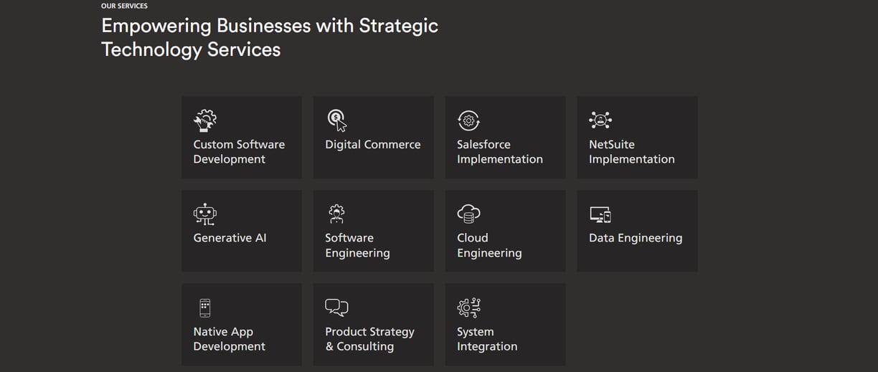Click the NetSuite Implementation network icon
878x372 pixels.
click(x=600, y=120)
